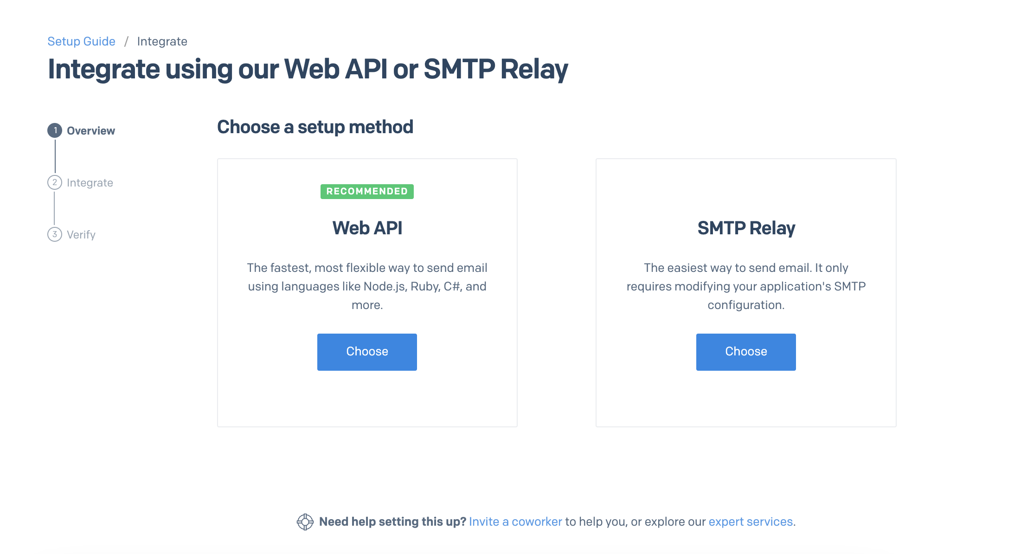Click the SMTP Relay card title
Image resolution: width=1027 pixels, height=554 pixels.
tap(746, 228)
